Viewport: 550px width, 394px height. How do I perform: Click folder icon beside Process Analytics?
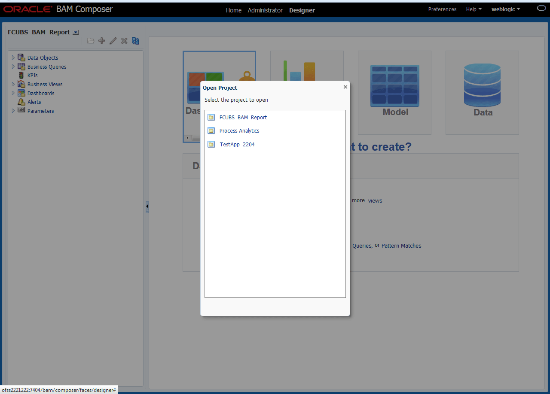(211, 130)
